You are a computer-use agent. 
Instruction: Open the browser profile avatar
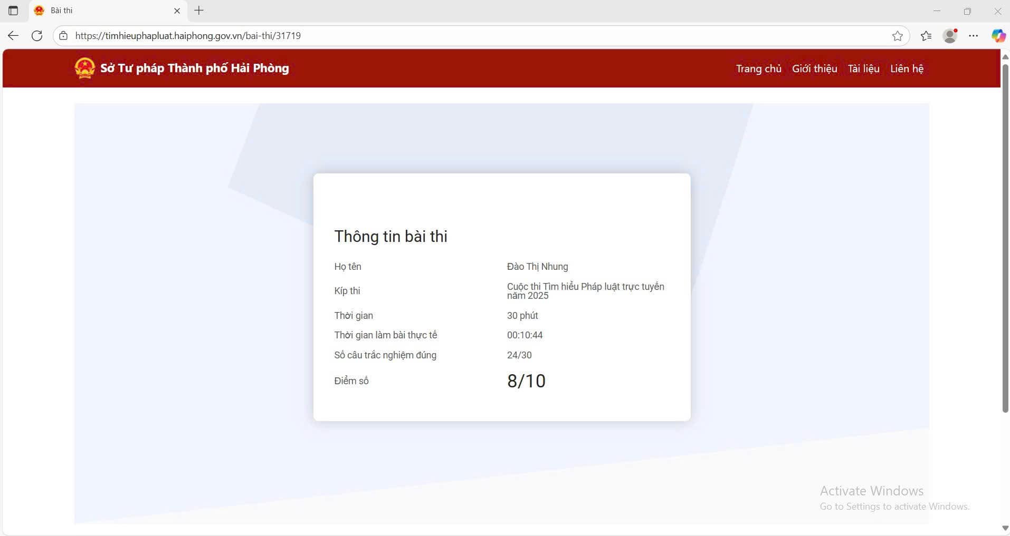tap(950, 36)
